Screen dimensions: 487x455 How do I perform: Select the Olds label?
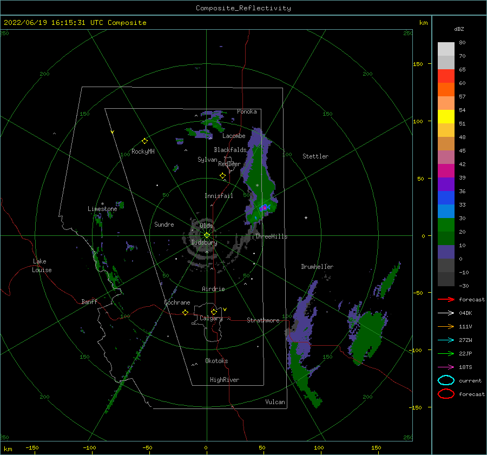[206, 226]
